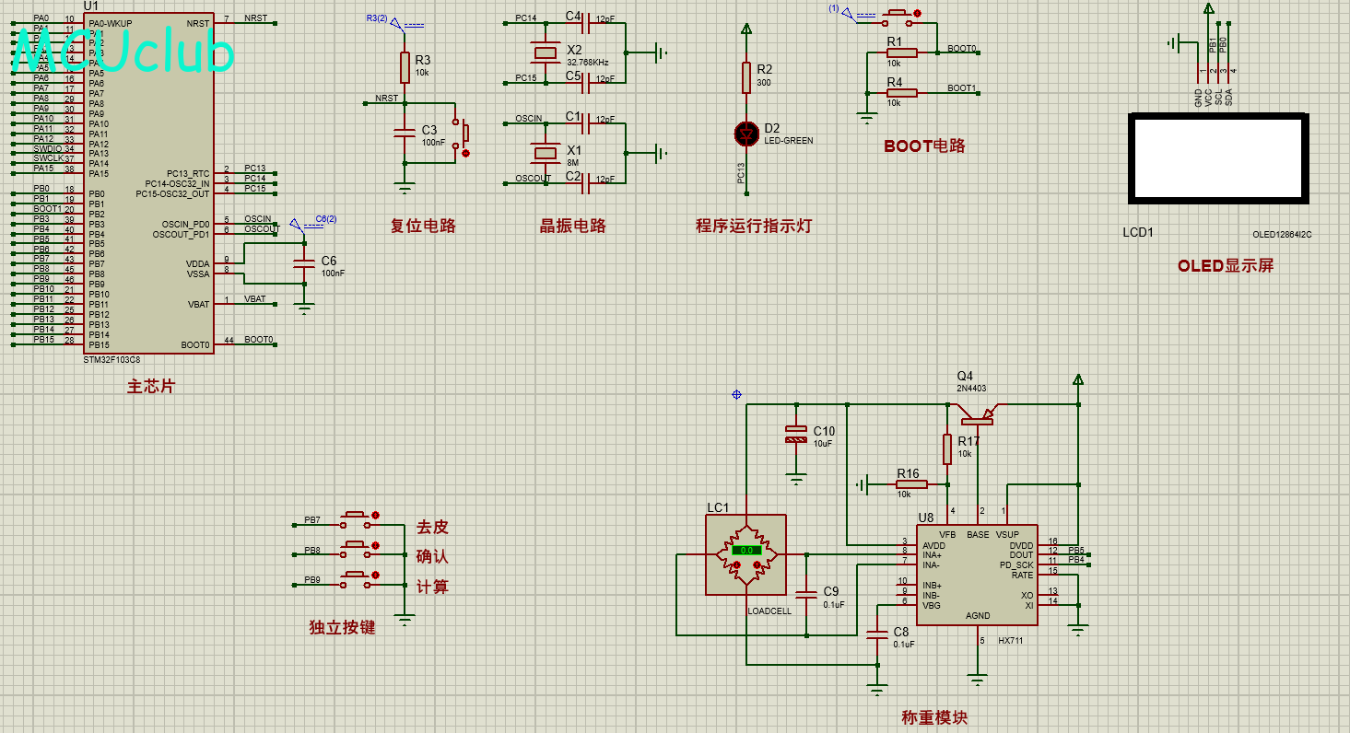Click the load cell green value display
Screen dimensions: 1350x733
(x=745, y=550)
